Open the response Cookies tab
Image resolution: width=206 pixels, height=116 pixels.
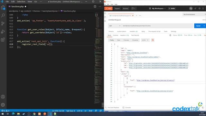(116, 35)
